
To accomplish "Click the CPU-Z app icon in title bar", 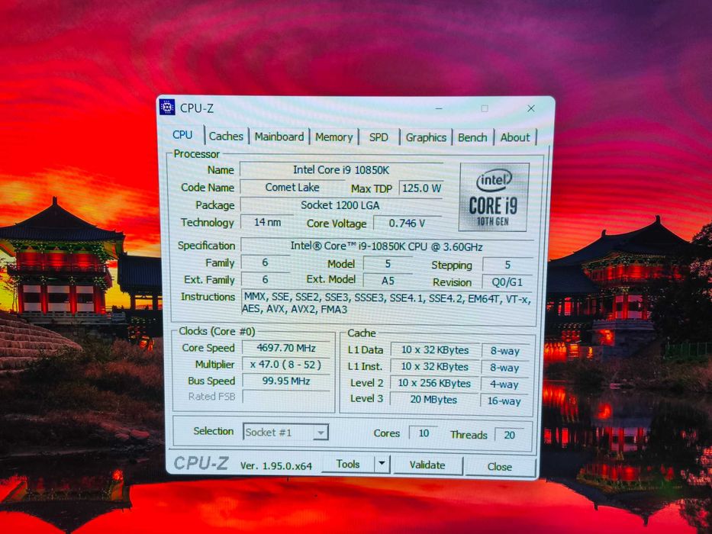I will (x=167, y=108).
